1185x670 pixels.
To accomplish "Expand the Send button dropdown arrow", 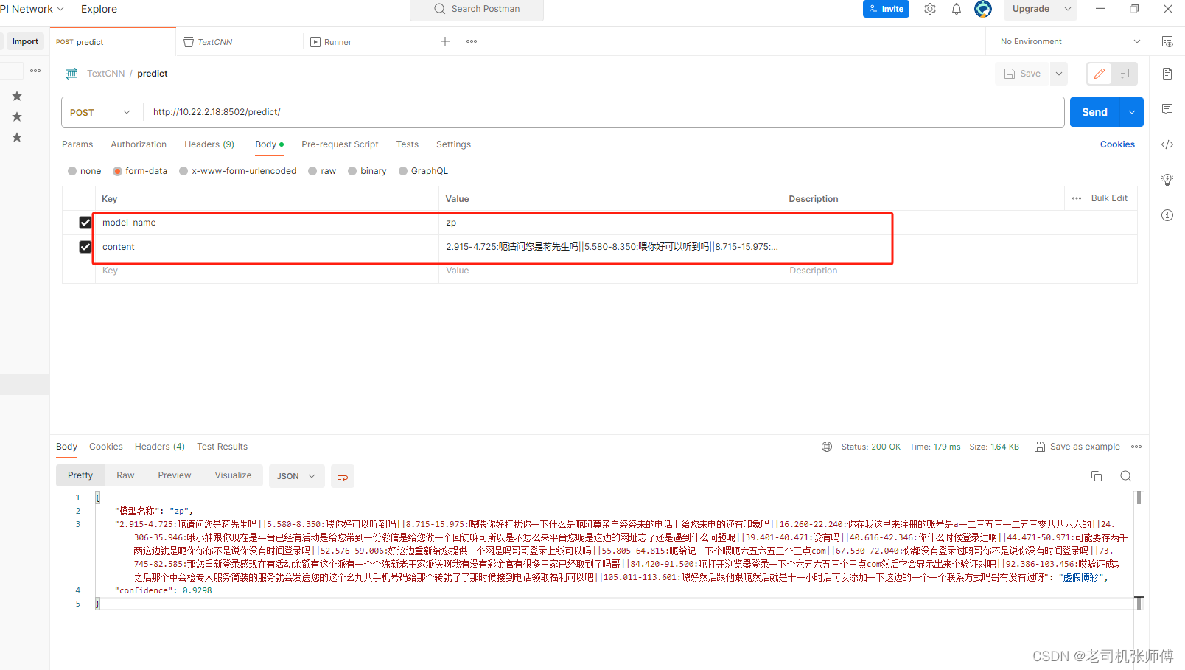I will tap(1132, 112).
